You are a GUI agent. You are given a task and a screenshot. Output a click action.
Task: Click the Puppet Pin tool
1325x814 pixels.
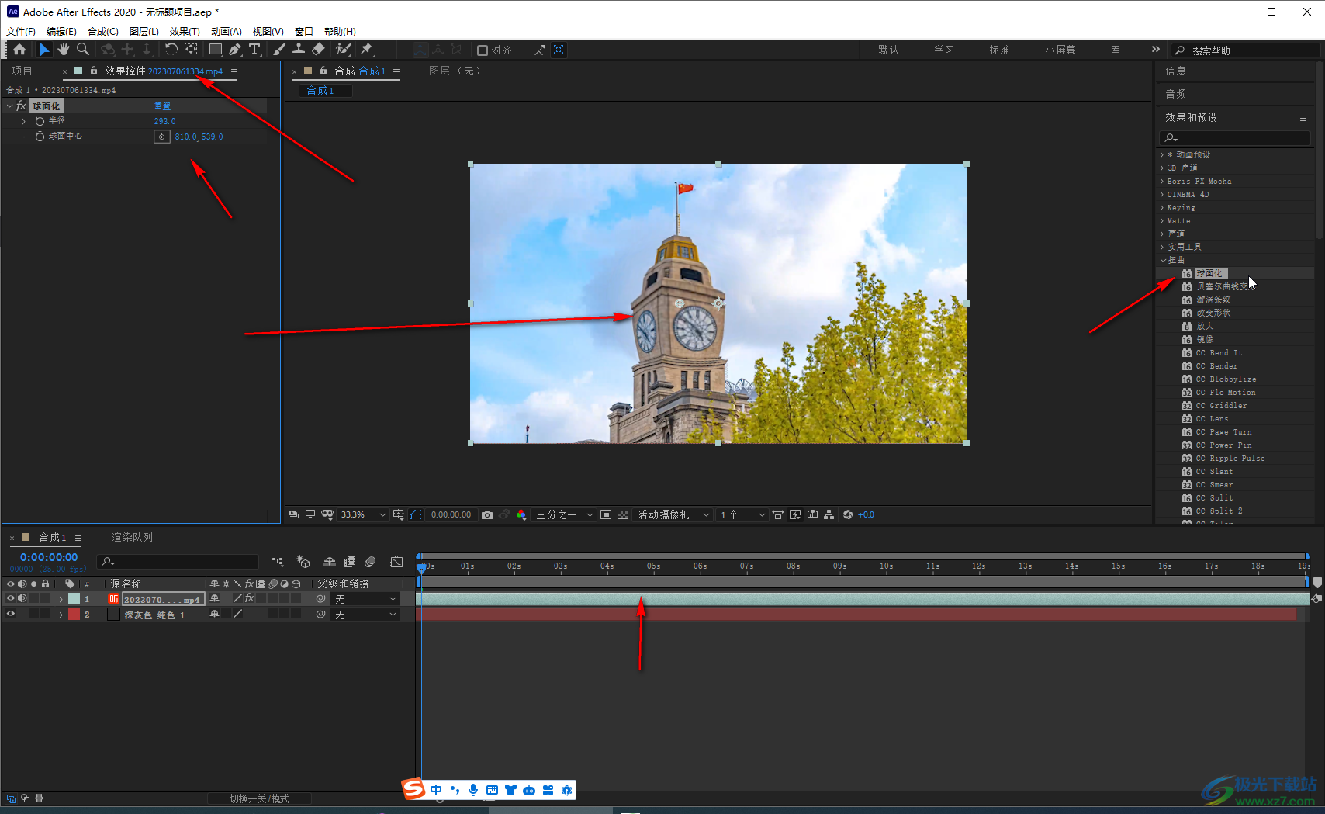click(367, 50)
